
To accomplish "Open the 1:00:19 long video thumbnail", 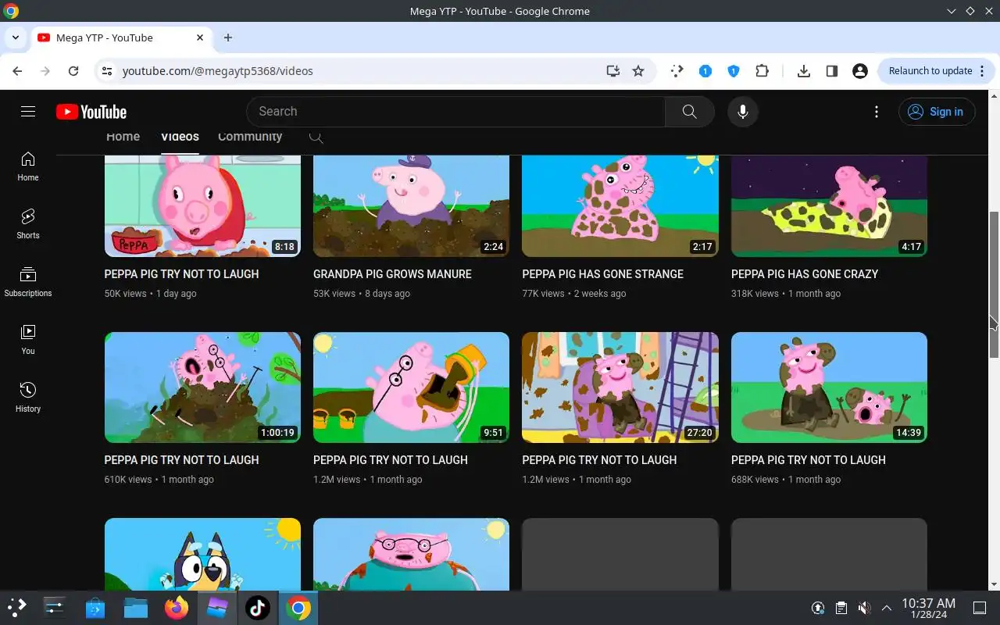I will [x=202, y=387].
